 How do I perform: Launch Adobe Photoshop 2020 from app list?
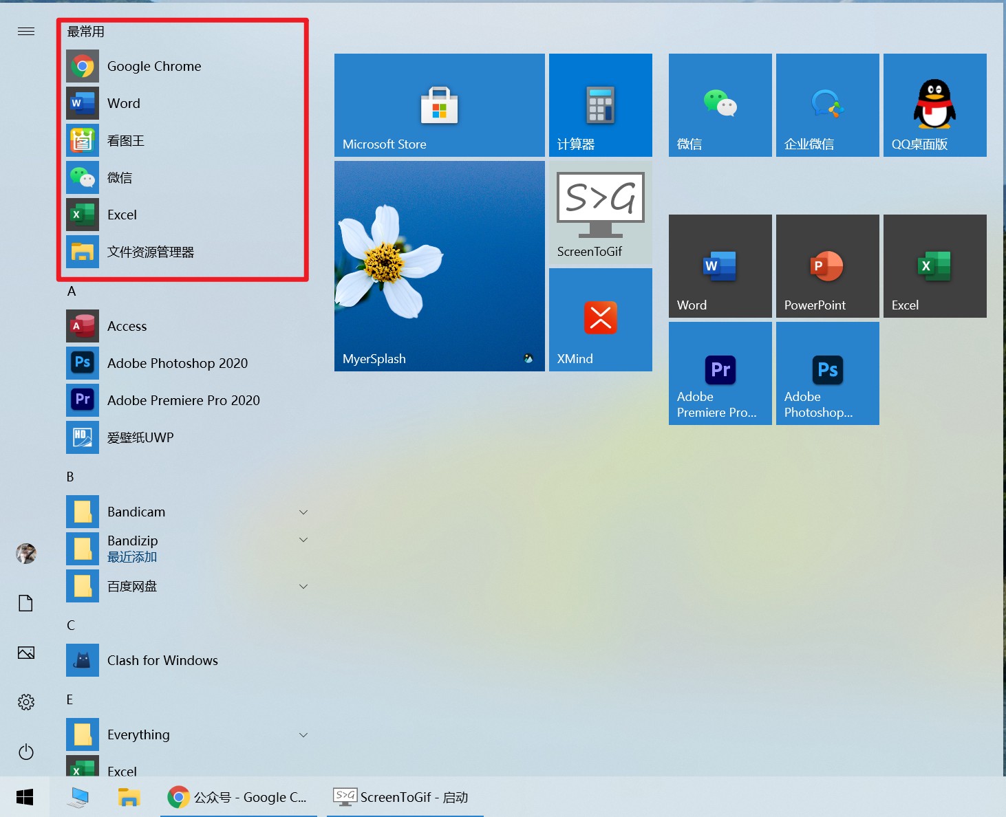coord(186,363)
